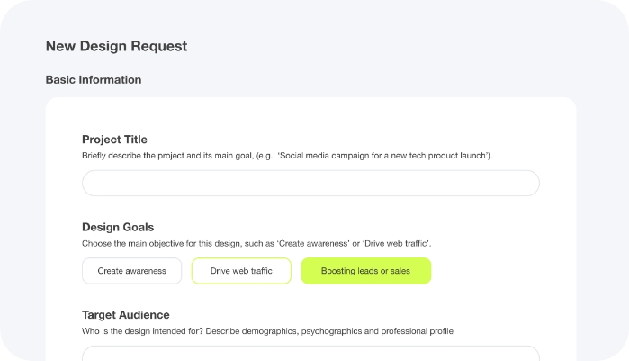Click 'Who is the design intended for' hint
This screenshot has width=629, height=361.
click(142, 331)
